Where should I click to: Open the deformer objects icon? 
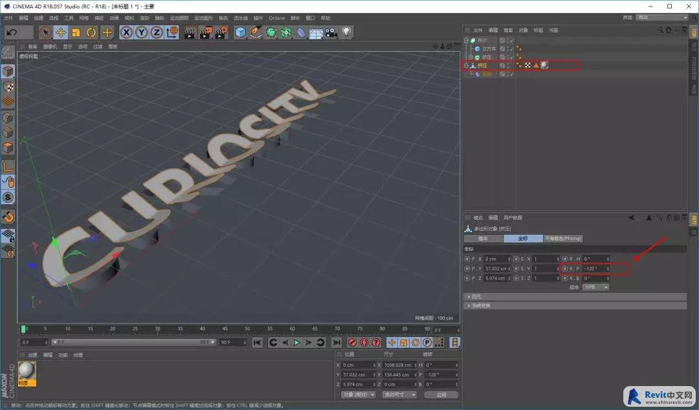[x=302, y=32]
